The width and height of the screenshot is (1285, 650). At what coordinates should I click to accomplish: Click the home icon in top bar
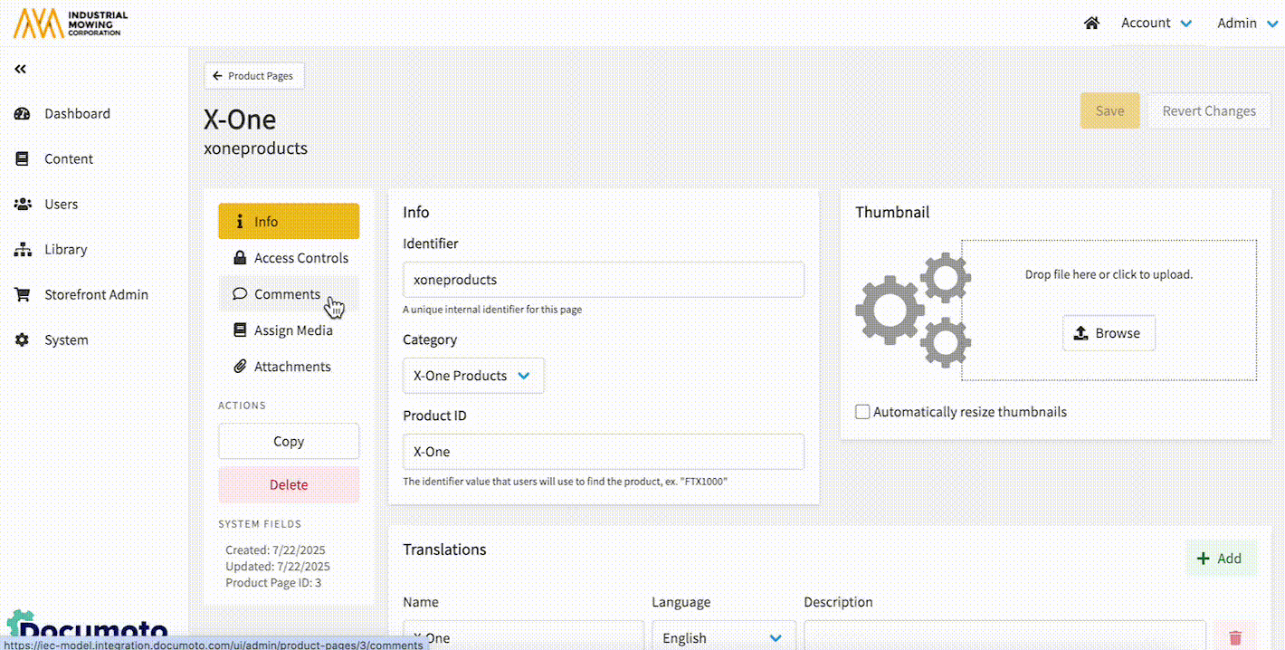click(x=1091, y=24)
